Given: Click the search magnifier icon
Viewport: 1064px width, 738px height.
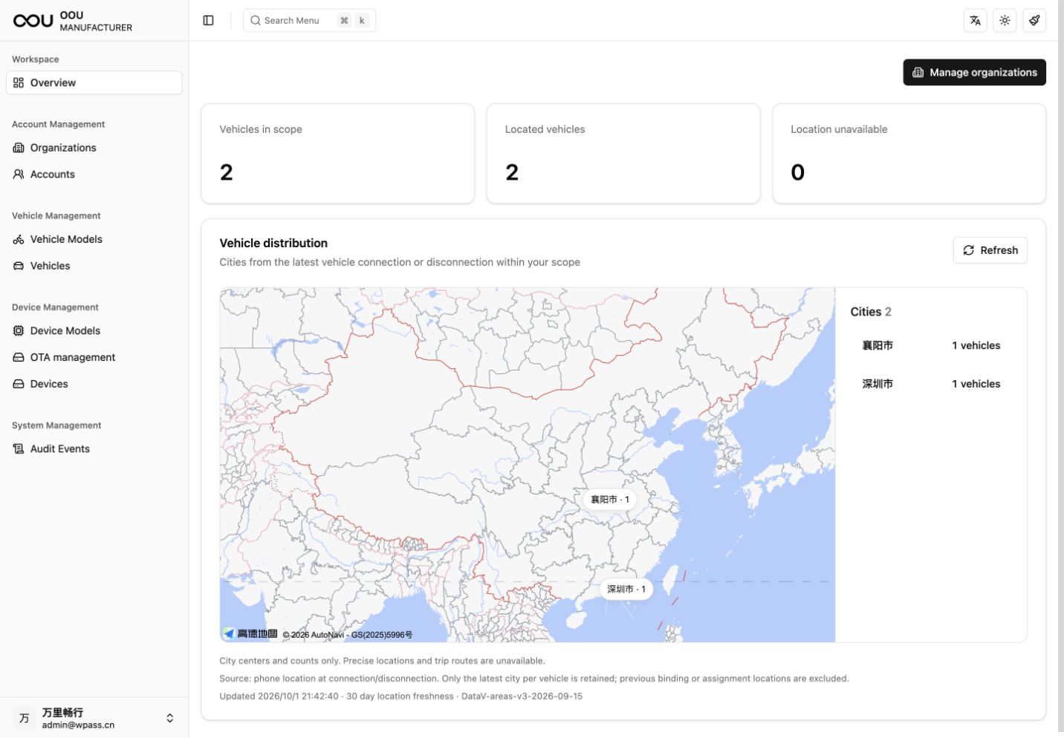Looking at the screenshot, I should click(256, 21).
